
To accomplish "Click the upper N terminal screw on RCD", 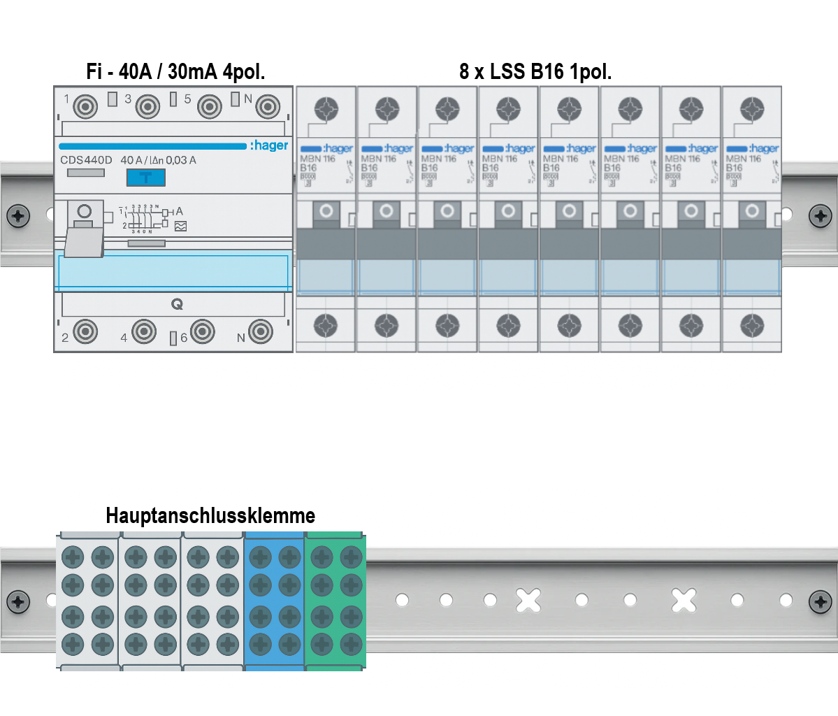I will click(x=268, y=107).
